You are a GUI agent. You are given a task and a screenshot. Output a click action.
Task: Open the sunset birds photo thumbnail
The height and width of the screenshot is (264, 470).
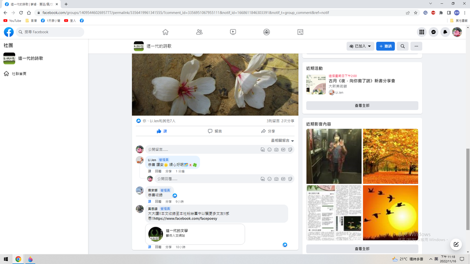pyautogui.click(x=390, y=212)
